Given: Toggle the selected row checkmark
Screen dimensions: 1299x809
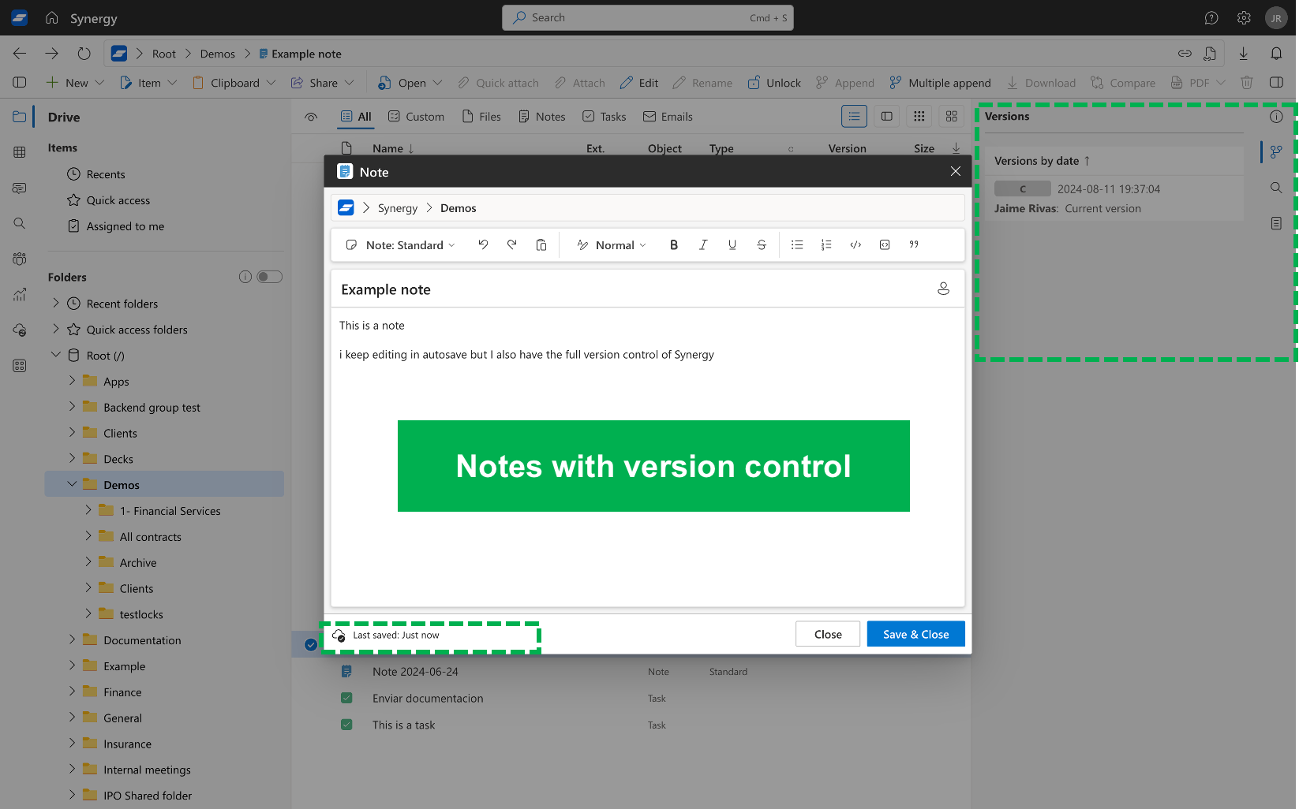Looking at the screenshot, I should (311, 645).
